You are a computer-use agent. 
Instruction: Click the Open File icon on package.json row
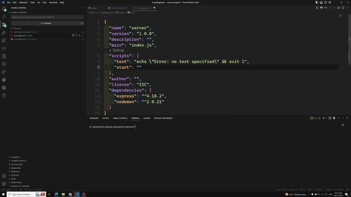(73, 36)
